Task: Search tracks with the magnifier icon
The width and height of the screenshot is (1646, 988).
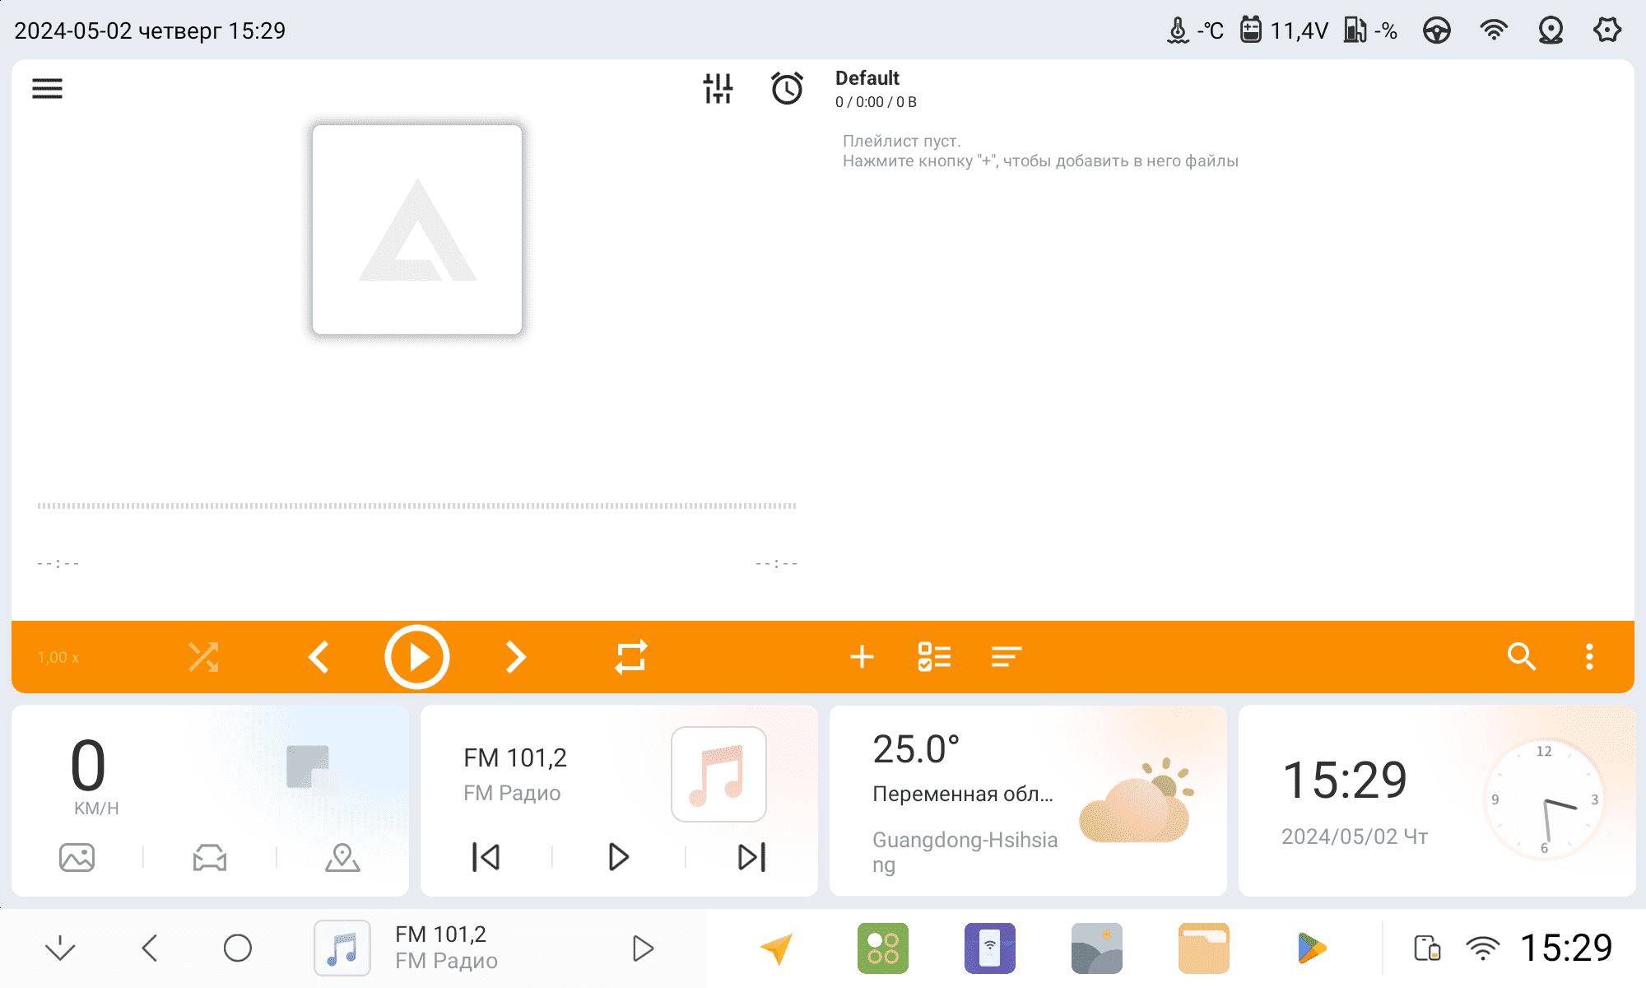Action: click(1521, 657)
